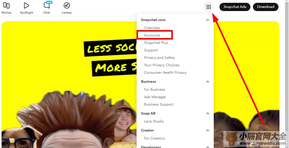Click the Snapchat.com section heading
Screen dimensions: 289x148
point(153,20)
